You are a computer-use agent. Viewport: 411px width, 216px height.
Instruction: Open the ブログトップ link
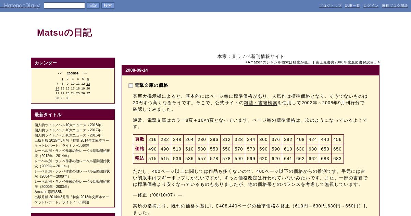(x=331, y=6)
